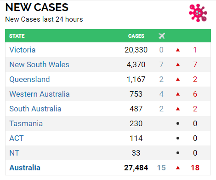
Task: Open the bold Australia total link
Action: click(25, 168)
